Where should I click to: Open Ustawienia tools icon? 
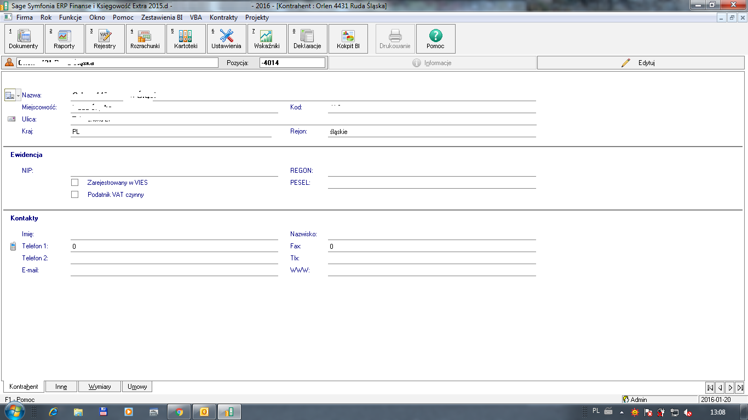click(x=226, y=39)
